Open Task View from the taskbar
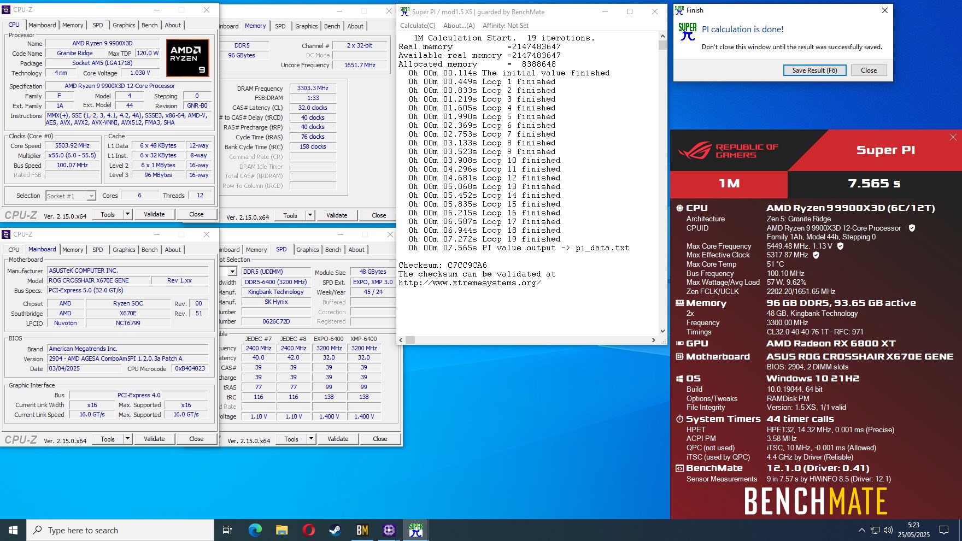The height and width of the screenshot is (541, 962). click(227, 530)
